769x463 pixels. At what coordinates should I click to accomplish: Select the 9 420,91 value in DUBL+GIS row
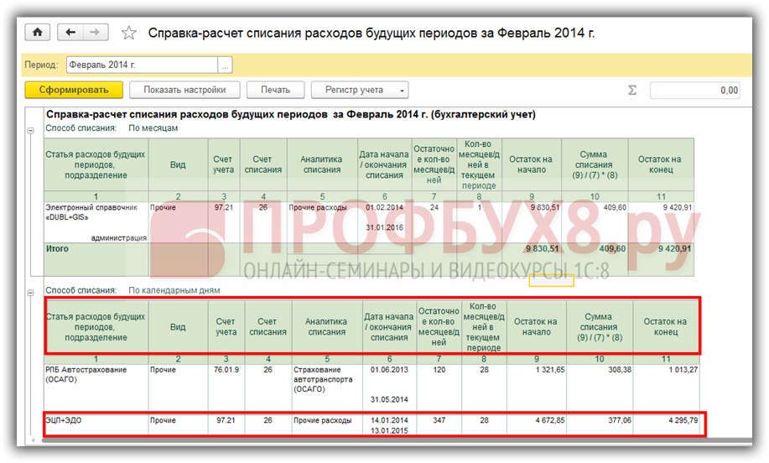678,207
